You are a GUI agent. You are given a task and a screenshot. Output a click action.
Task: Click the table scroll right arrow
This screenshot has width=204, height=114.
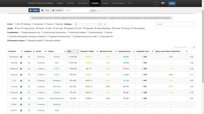194,47
